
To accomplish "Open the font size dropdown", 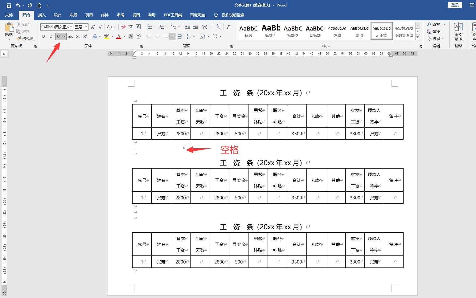I will [85, 27].
